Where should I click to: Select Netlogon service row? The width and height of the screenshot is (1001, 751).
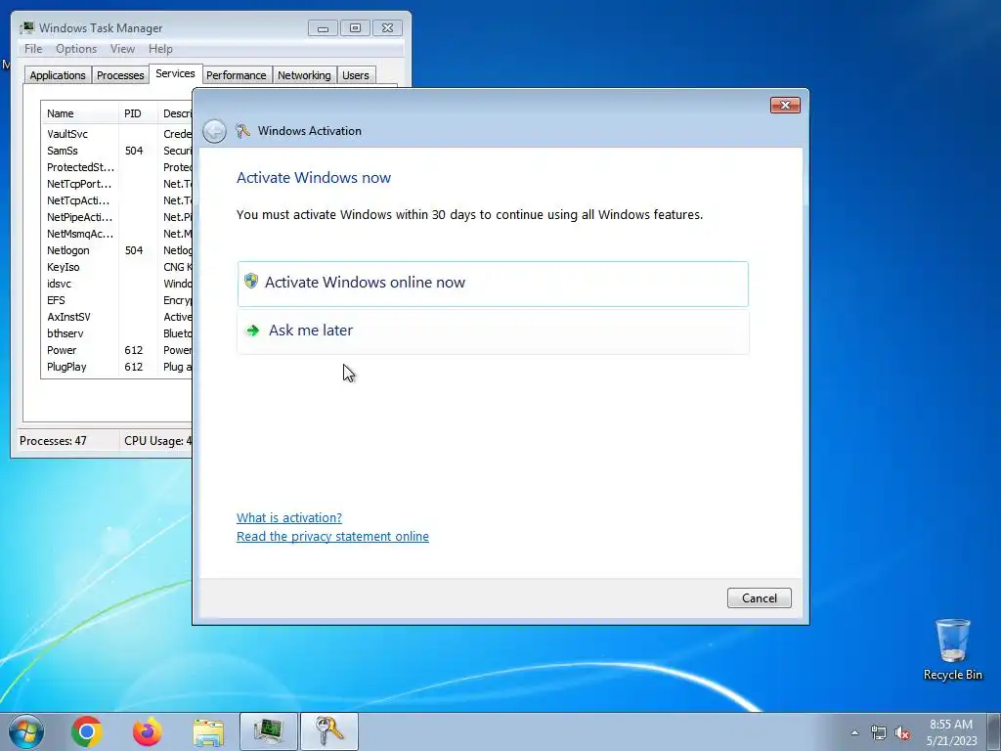click(x=117, y=250)
